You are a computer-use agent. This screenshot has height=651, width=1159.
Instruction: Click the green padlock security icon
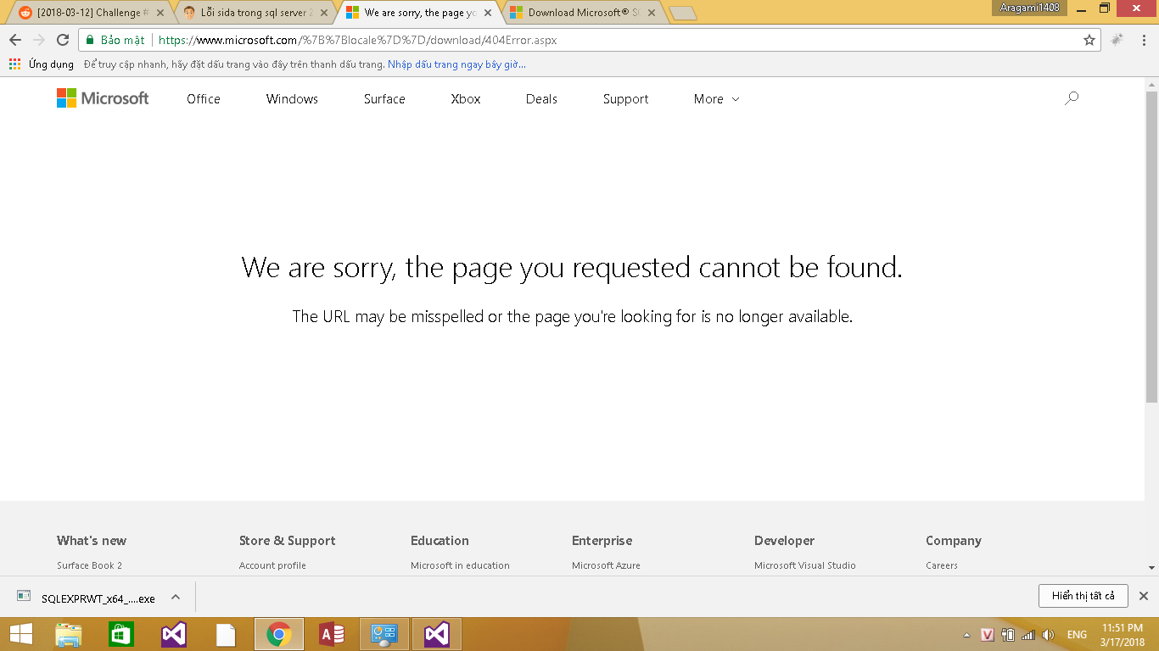90,40
